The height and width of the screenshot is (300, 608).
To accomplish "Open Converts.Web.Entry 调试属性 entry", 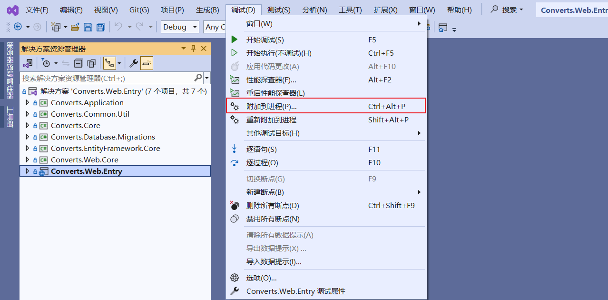I will 326,291.
